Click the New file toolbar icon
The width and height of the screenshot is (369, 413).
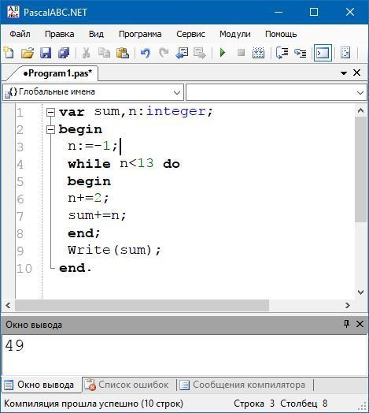tap(9, 53)
